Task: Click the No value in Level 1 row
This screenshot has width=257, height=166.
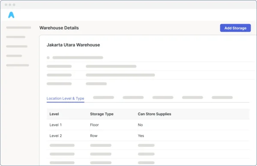Action: click(x=140, y=125)
